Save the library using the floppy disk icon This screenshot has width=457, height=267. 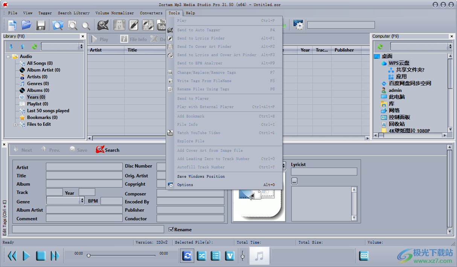[41, 25]
